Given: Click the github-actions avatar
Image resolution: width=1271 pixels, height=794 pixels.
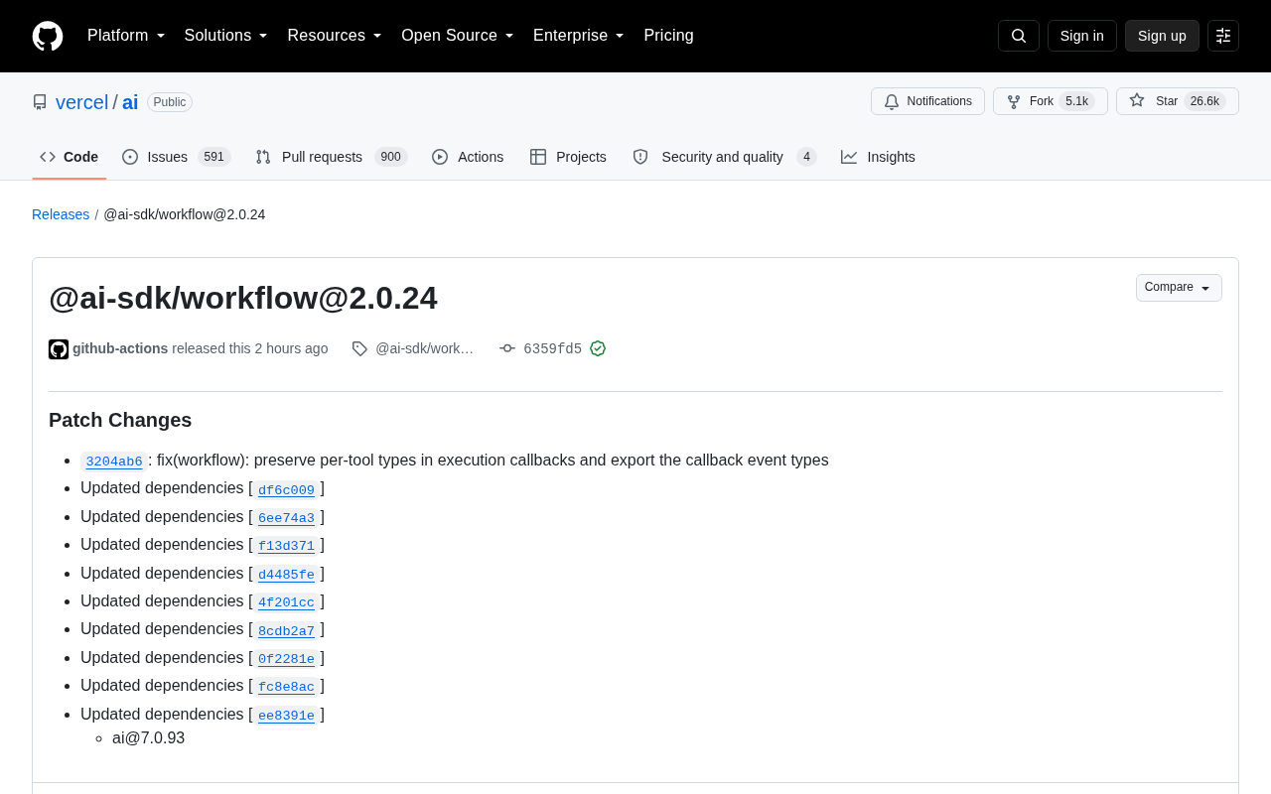Looking at the screenshot, I should [x=59, y=349].
